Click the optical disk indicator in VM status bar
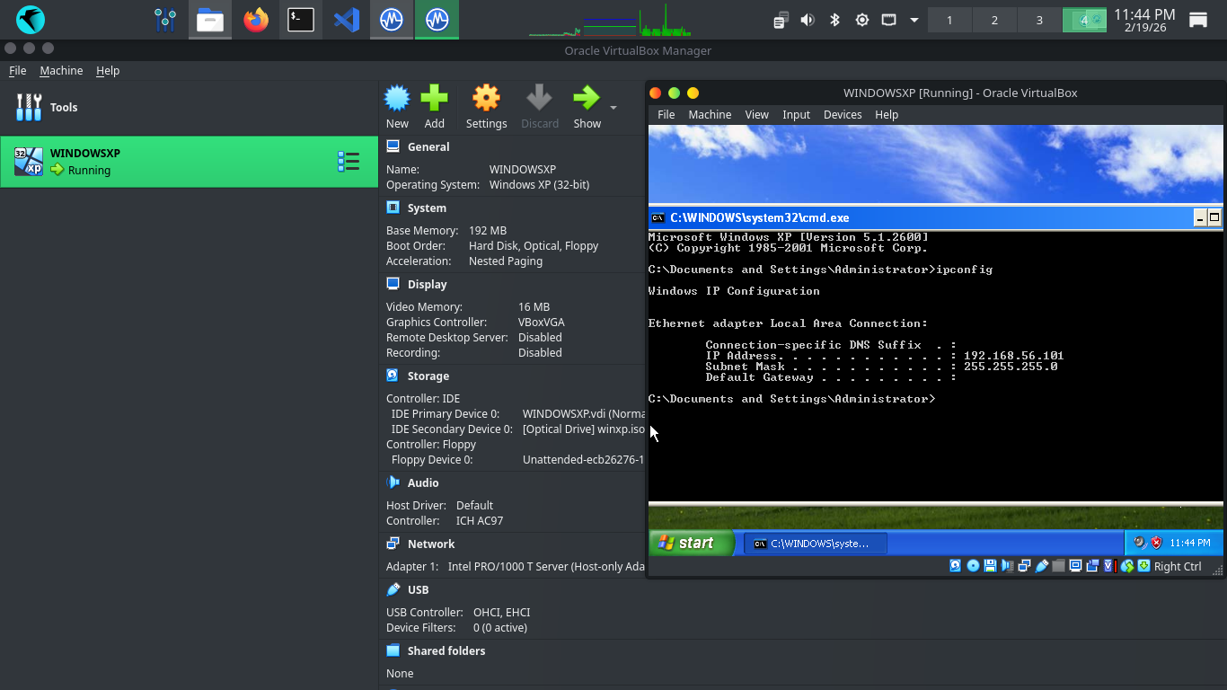The height and width of the screenshot is (690, 1227). [x=973, y=566]
